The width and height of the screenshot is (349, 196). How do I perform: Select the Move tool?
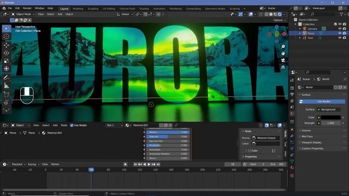coord(7,45)
